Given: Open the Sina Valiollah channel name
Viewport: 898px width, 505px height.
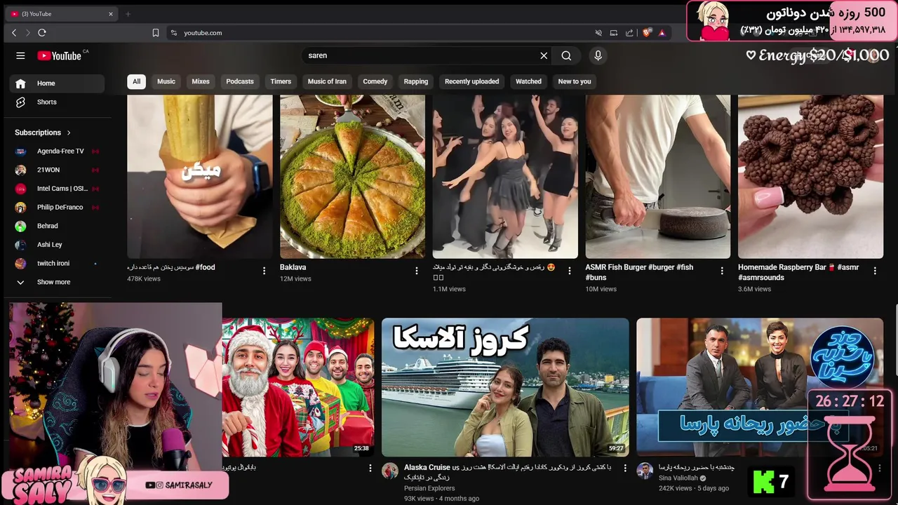Looking at the screenshot, I should click(x=678, y=478).
